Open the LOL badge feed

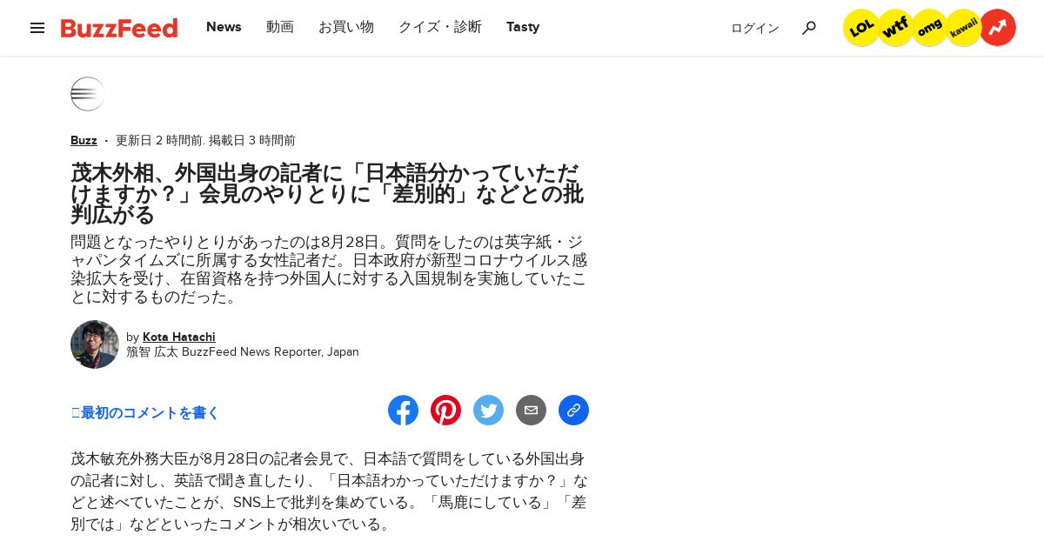point(861,28)
